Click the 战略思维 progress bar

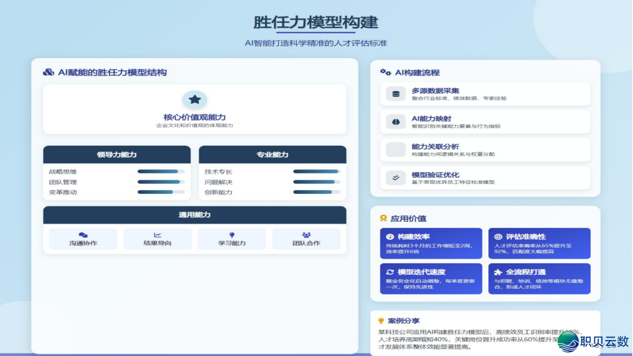tap(161, 172)
